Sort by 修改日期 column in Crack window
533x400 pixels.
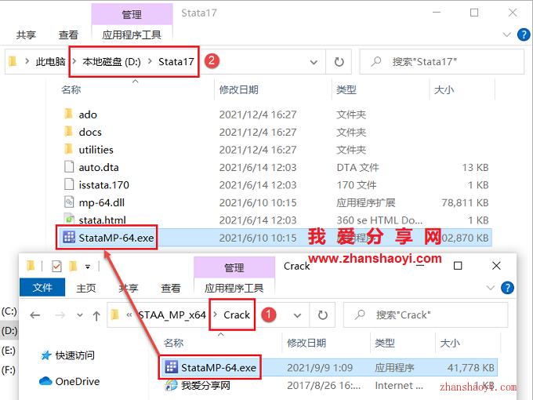[306, 343]
